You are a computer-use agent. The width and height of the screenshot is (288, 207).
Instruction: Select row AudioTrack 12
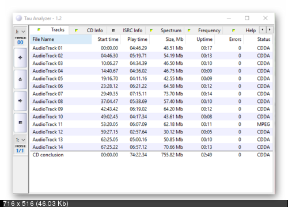(x=151, y=132)
